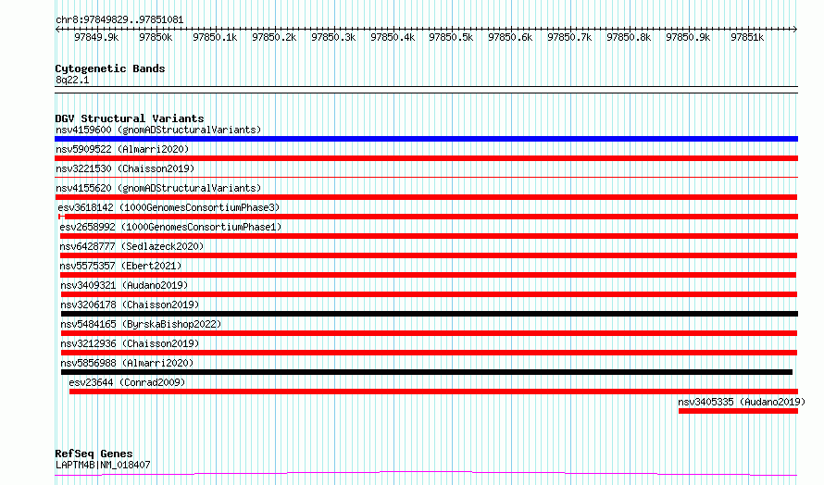Viewport: 824px width, 485px height.
Task: Open the nsv3221530 (Chaisson2019) label
Action: pyautogui.click(x=125, y=168)
